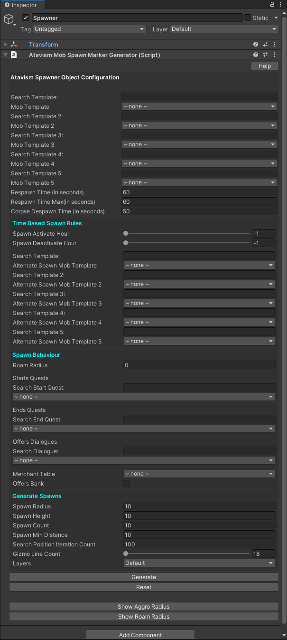Open the Merchant Table dropdown
The width and height of the screenshot is (287, 640).
click(199, 474)
